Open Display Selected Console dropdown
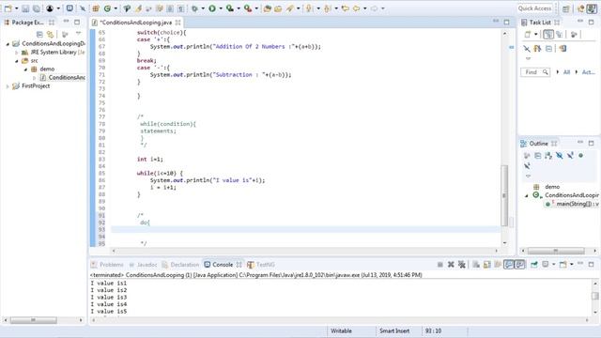601x338 pixels. (x=553, y=265)
